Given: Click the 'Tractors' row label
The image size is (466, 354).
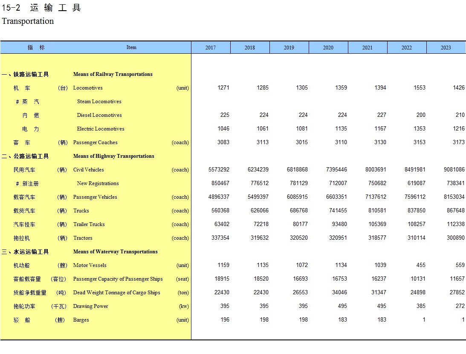Looking at the screenshot, I should 83,238.
